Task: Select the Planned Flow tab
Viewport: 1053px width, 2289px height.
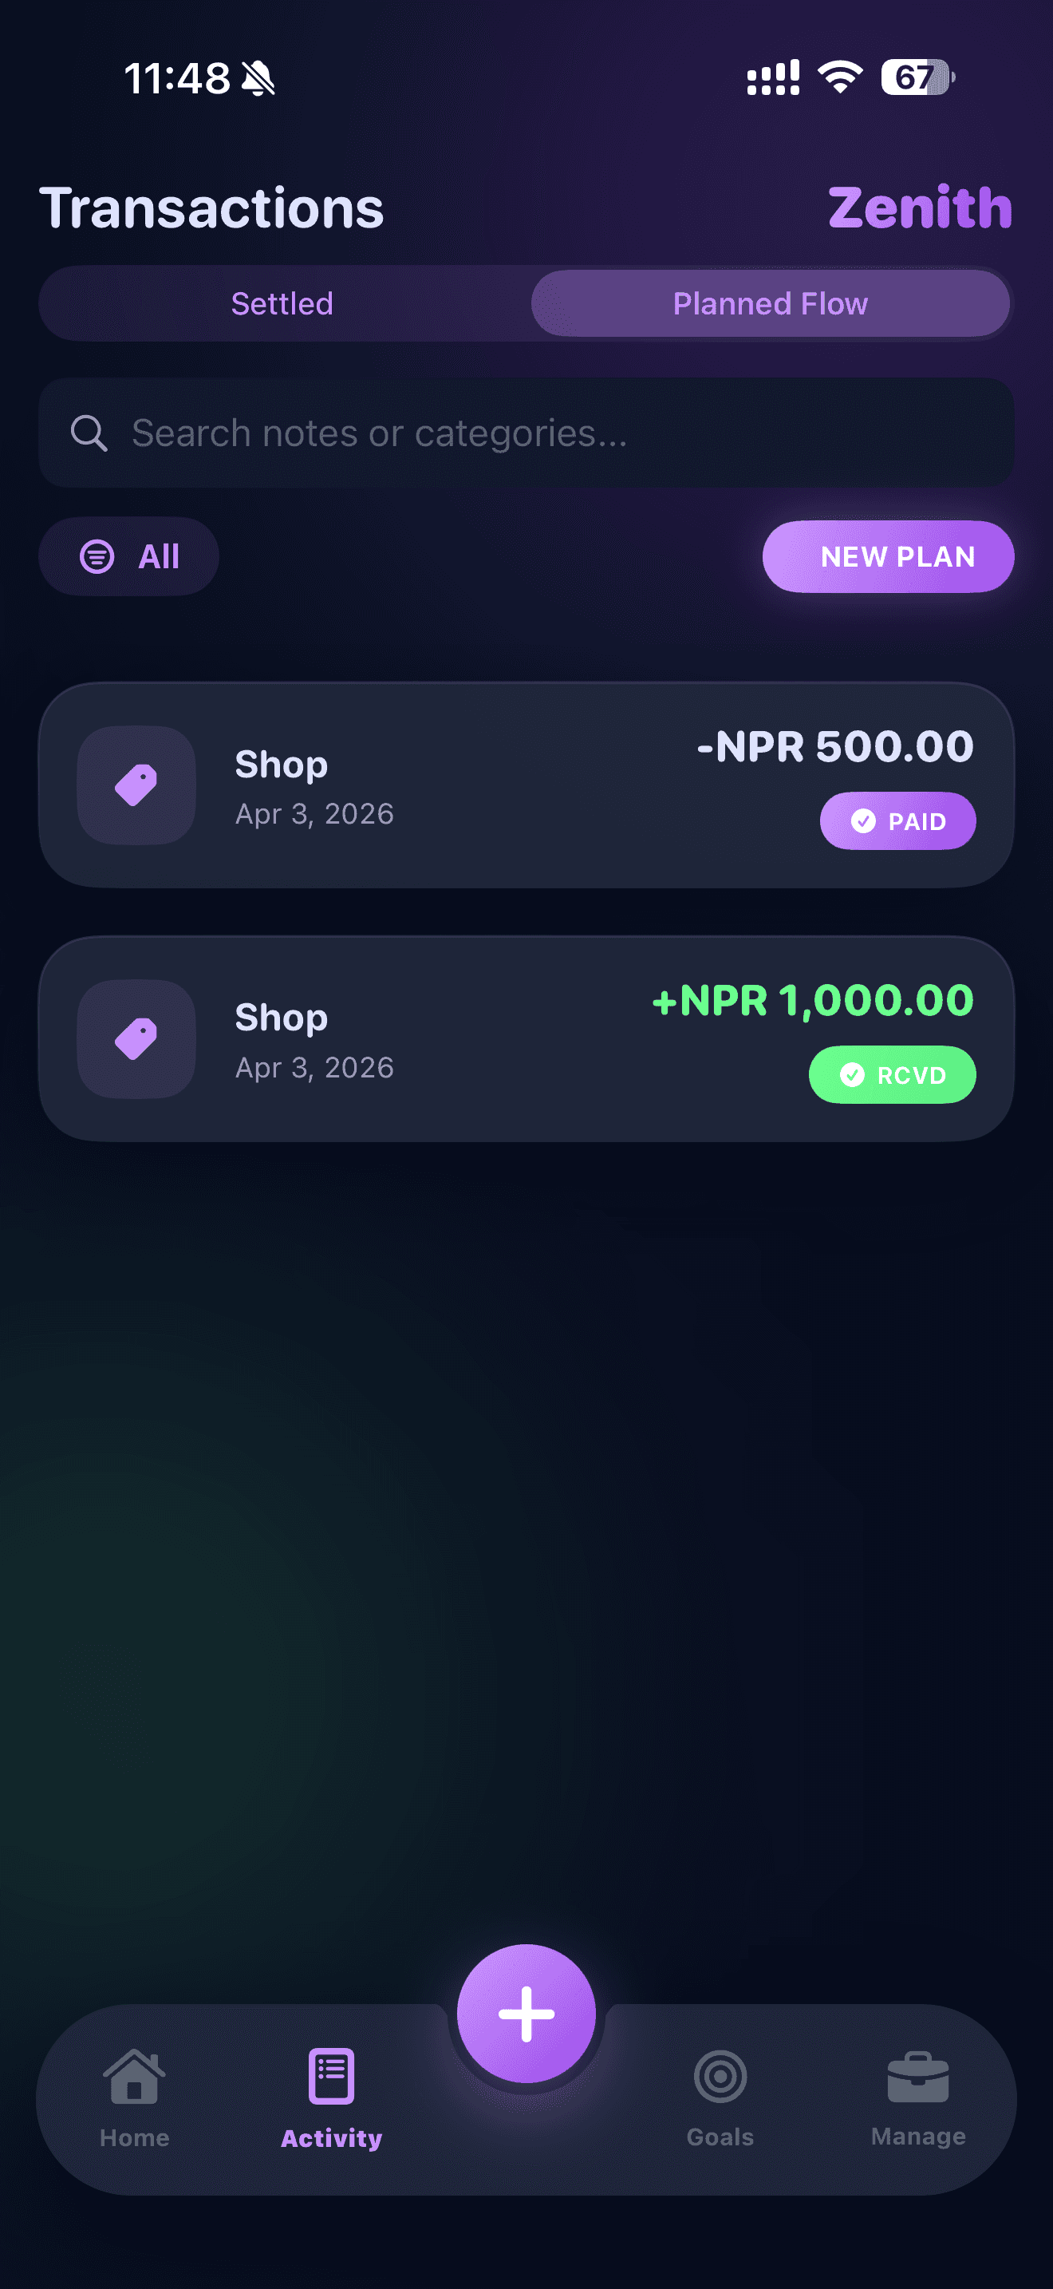Action: pos(770,304)
